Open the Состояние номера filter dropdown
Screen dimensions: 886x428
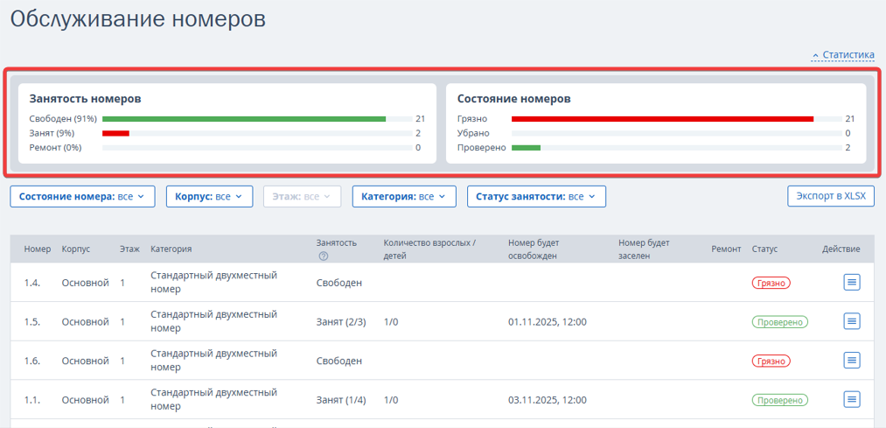[82, 197]
